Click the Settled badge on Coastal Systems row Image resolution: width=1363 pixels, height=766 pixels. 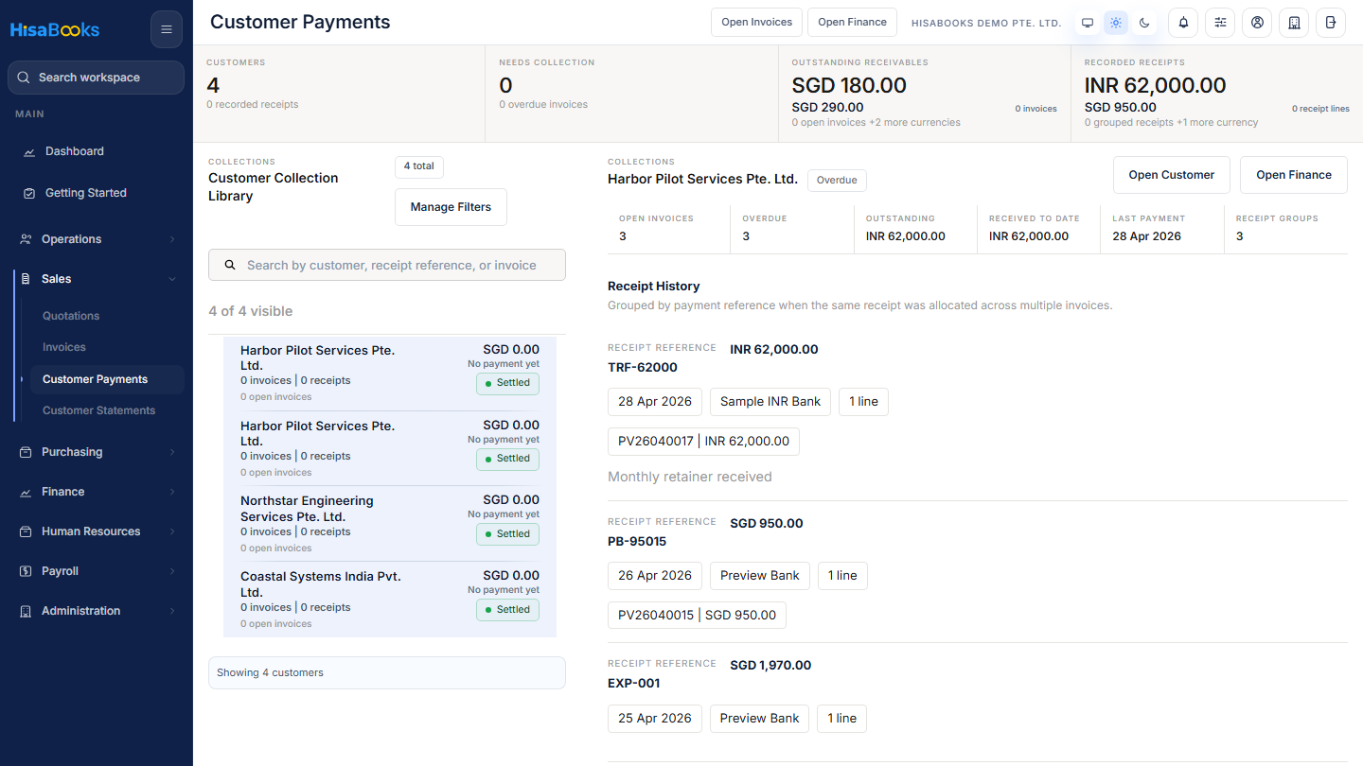507,610
